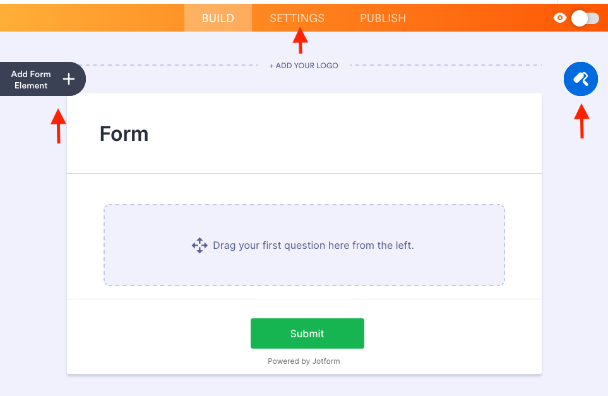Screen dimensions: 608x396
Task: Go to the PUBLISH tab
Action: pos(383,18)
